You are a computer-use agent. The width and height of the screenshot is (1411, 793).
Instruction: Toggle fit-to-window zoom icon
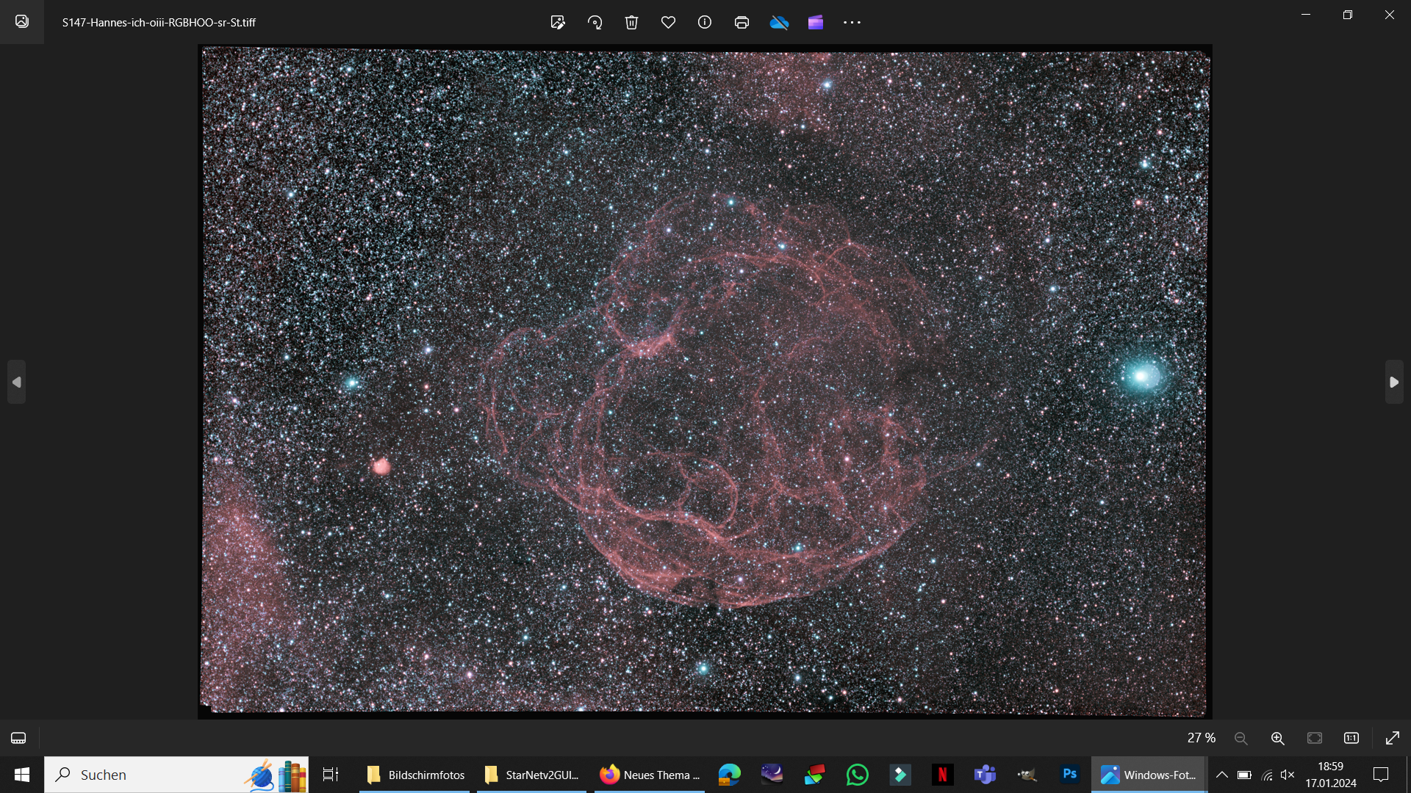point(1315,738)
